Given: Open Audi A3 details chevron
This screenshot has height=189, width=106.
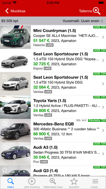Looking at the screenshot, I should click(103, 154).
